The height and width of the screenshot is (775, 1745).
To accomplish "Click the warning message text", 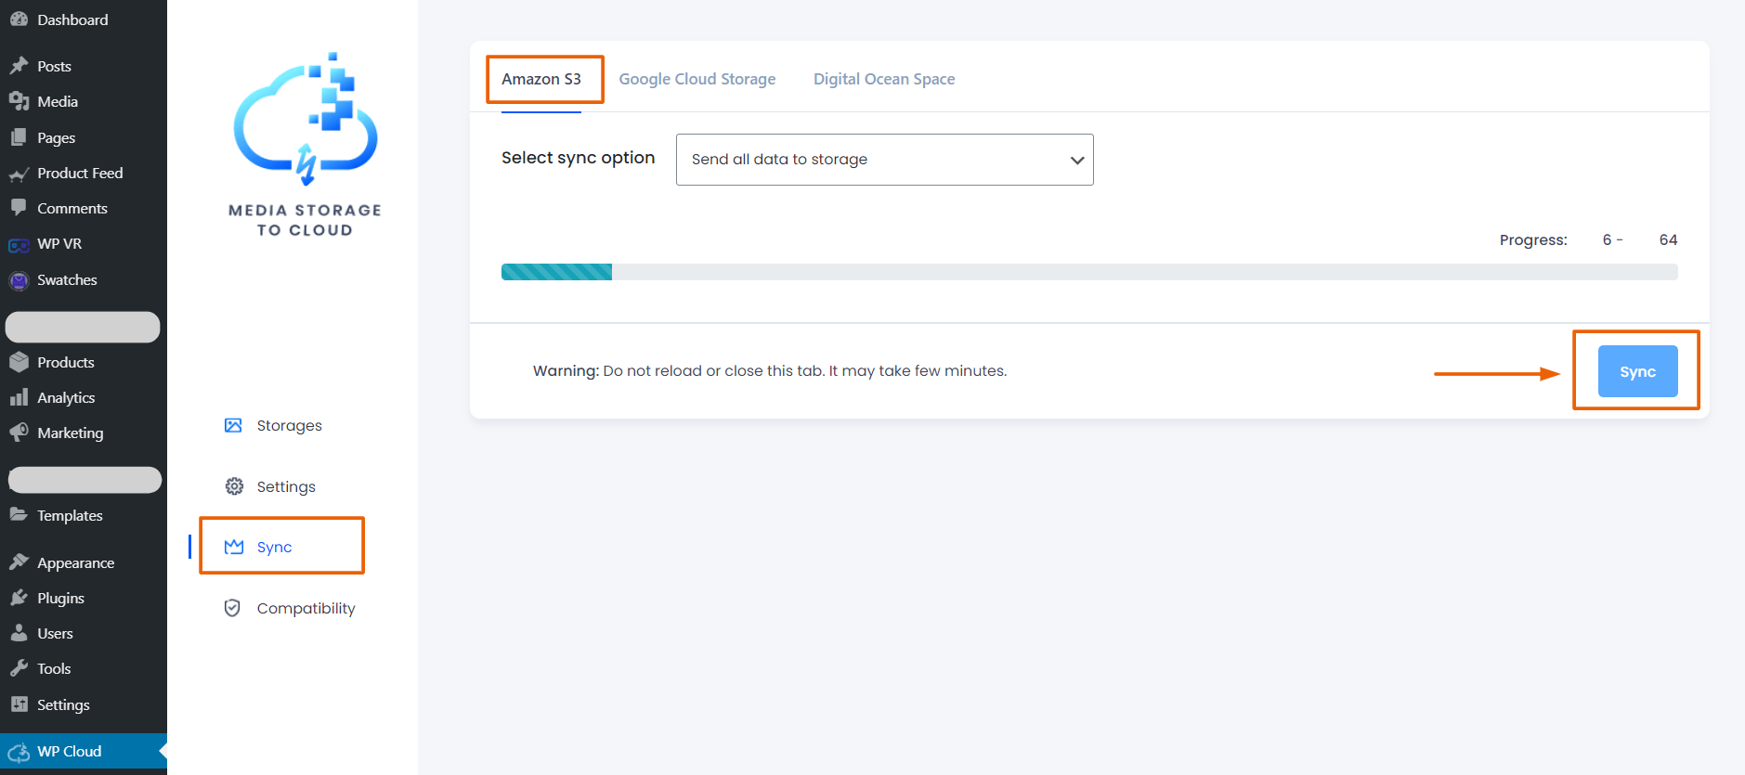I will (770, 370).
